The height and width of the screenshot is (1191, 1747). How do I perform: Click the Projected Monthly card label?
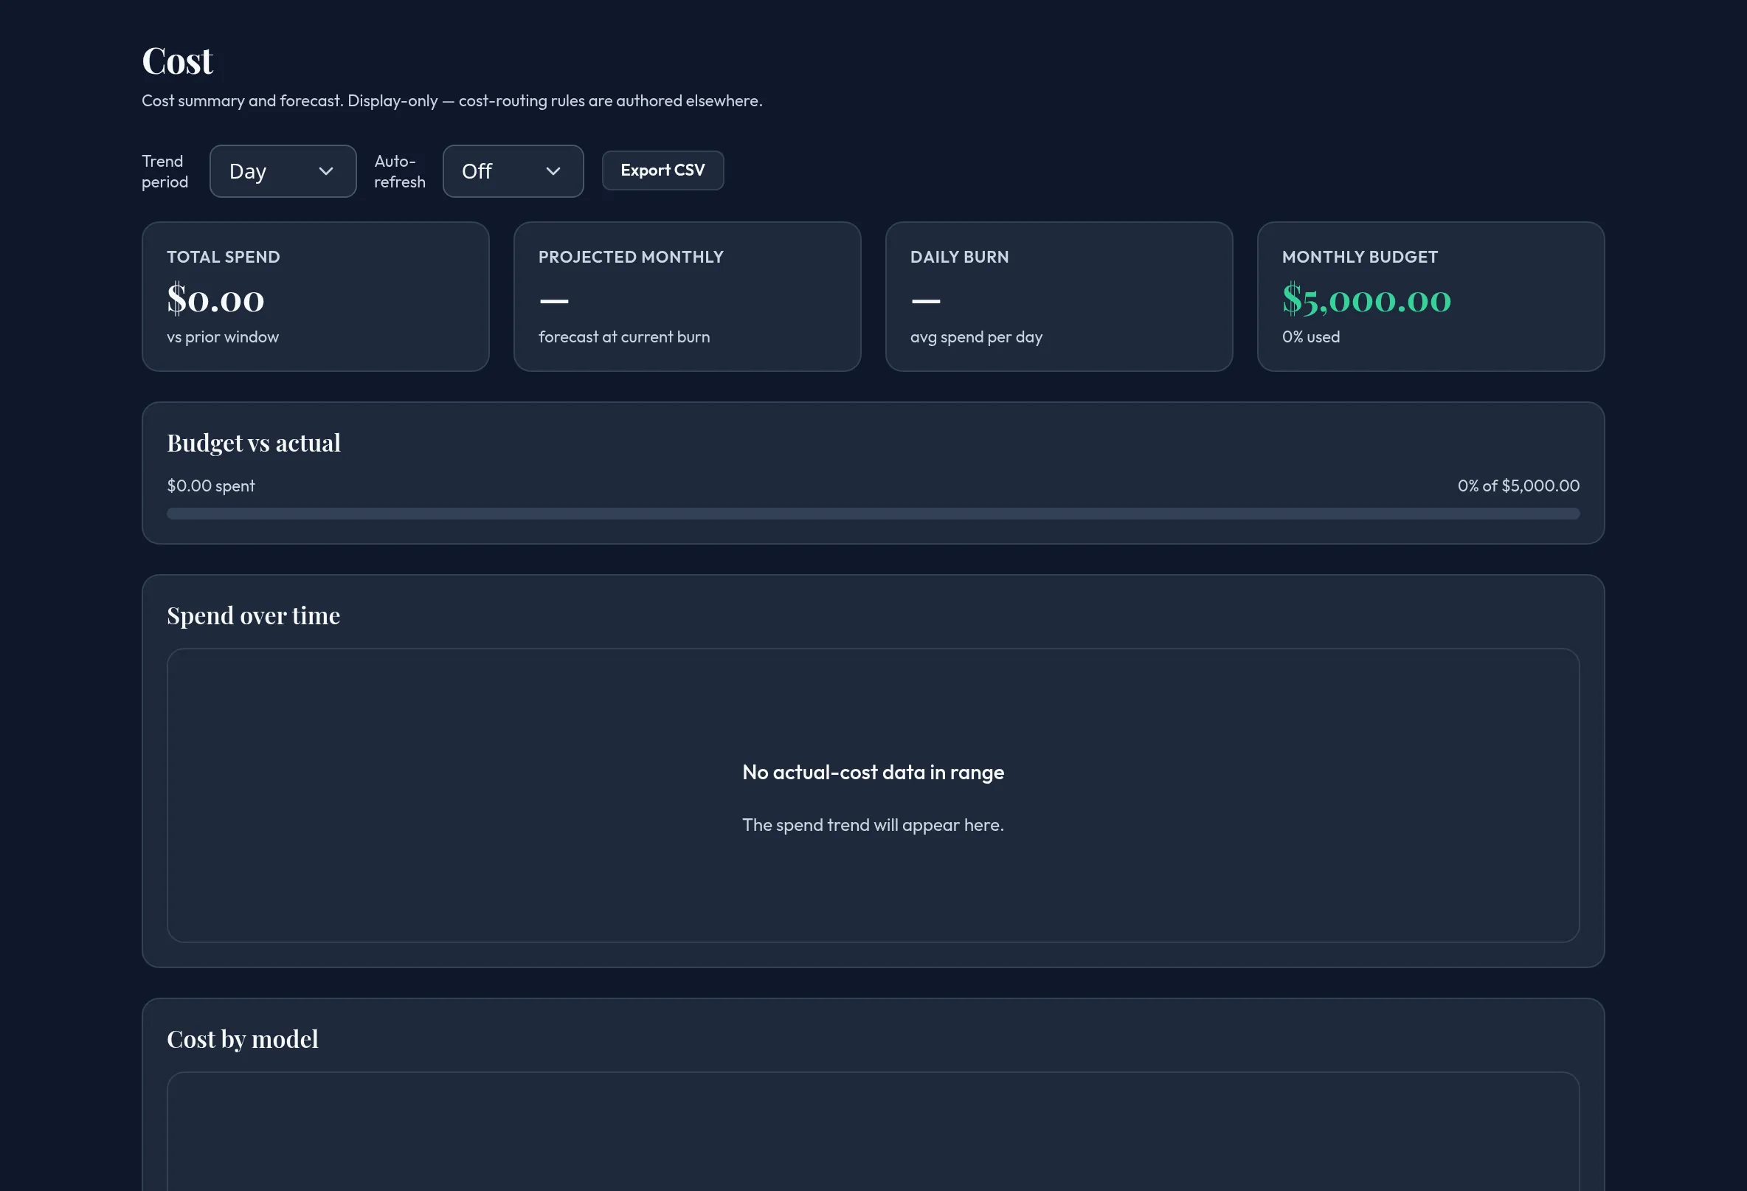point(631,257)
